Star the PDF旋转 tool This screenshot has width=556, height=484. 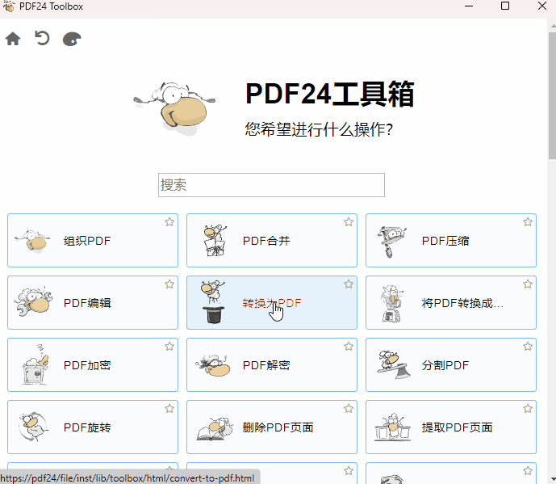pyautogui.click(x=169, y=408)
